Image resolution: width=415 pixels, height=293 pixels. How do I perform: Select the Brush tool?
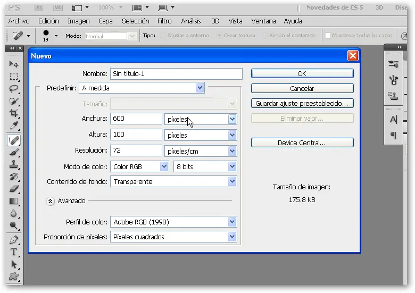(x=14, y=152)
